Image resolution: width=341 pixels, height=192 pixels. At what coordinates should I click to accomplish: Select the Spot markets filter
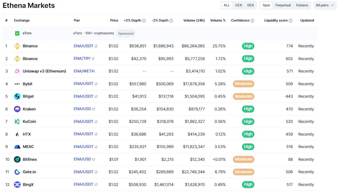coord(266,5)
